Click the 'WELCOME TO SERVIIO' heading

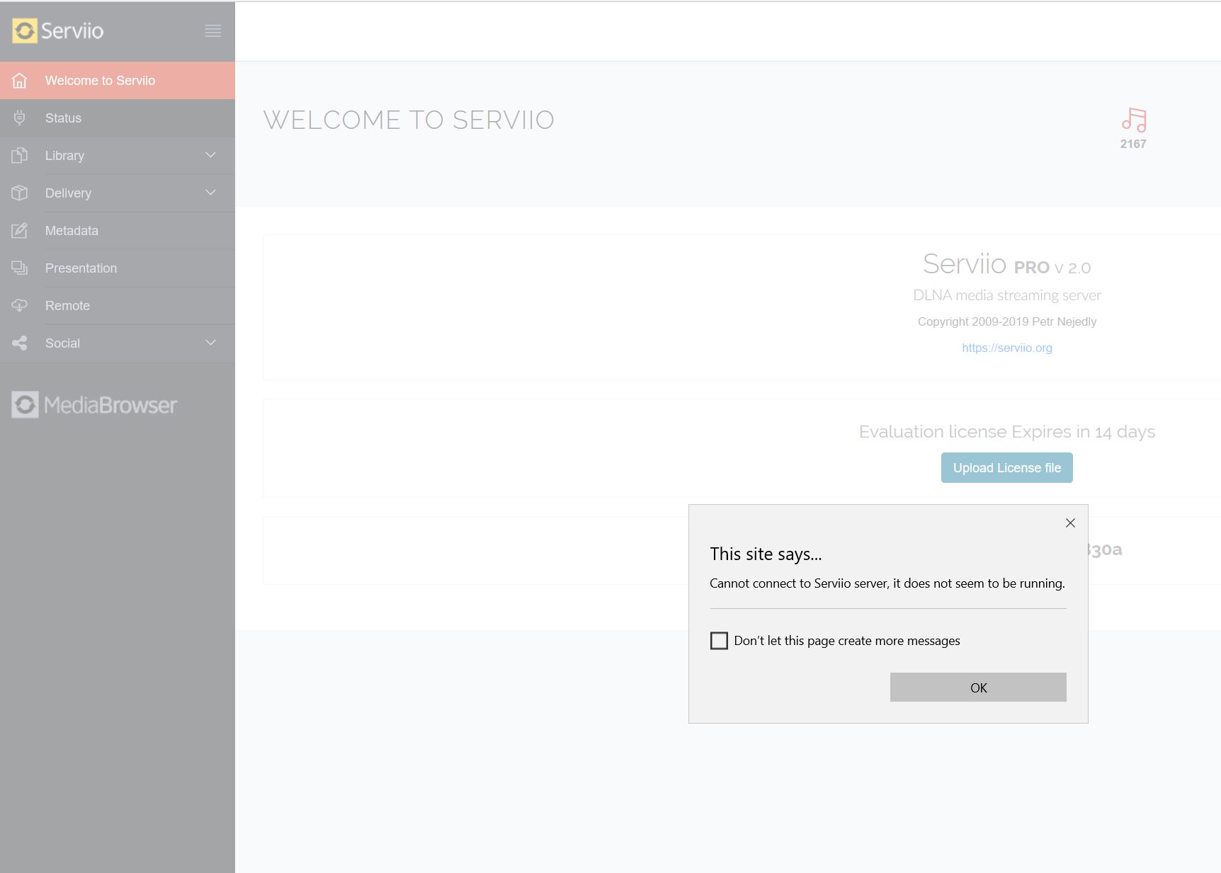pyautogui.click(x=409, y=120)
